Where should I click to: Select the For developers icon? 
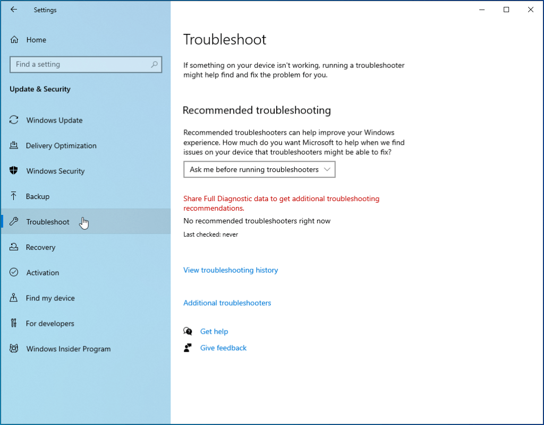click(13, 324)
